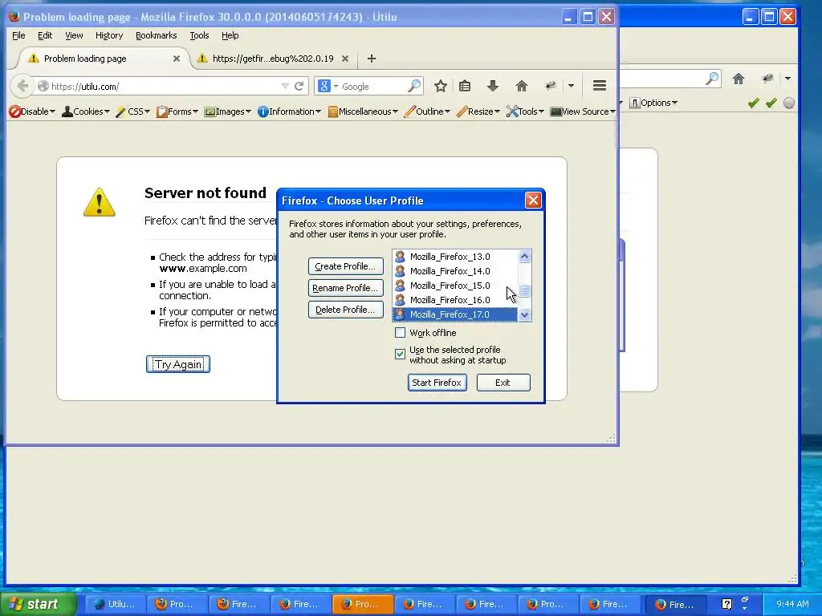Image resolution: width=822 pixels, height=616 pixels.
Task: Click help question mark tray icon
Action: 726,604
